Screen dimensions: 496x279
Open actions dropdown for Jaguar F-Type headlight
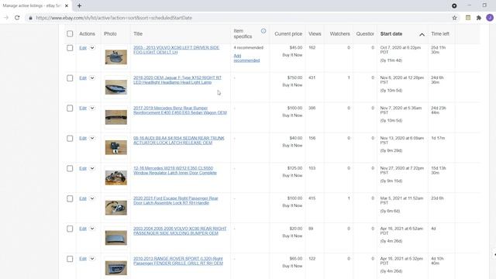click(x=92, y=77)
